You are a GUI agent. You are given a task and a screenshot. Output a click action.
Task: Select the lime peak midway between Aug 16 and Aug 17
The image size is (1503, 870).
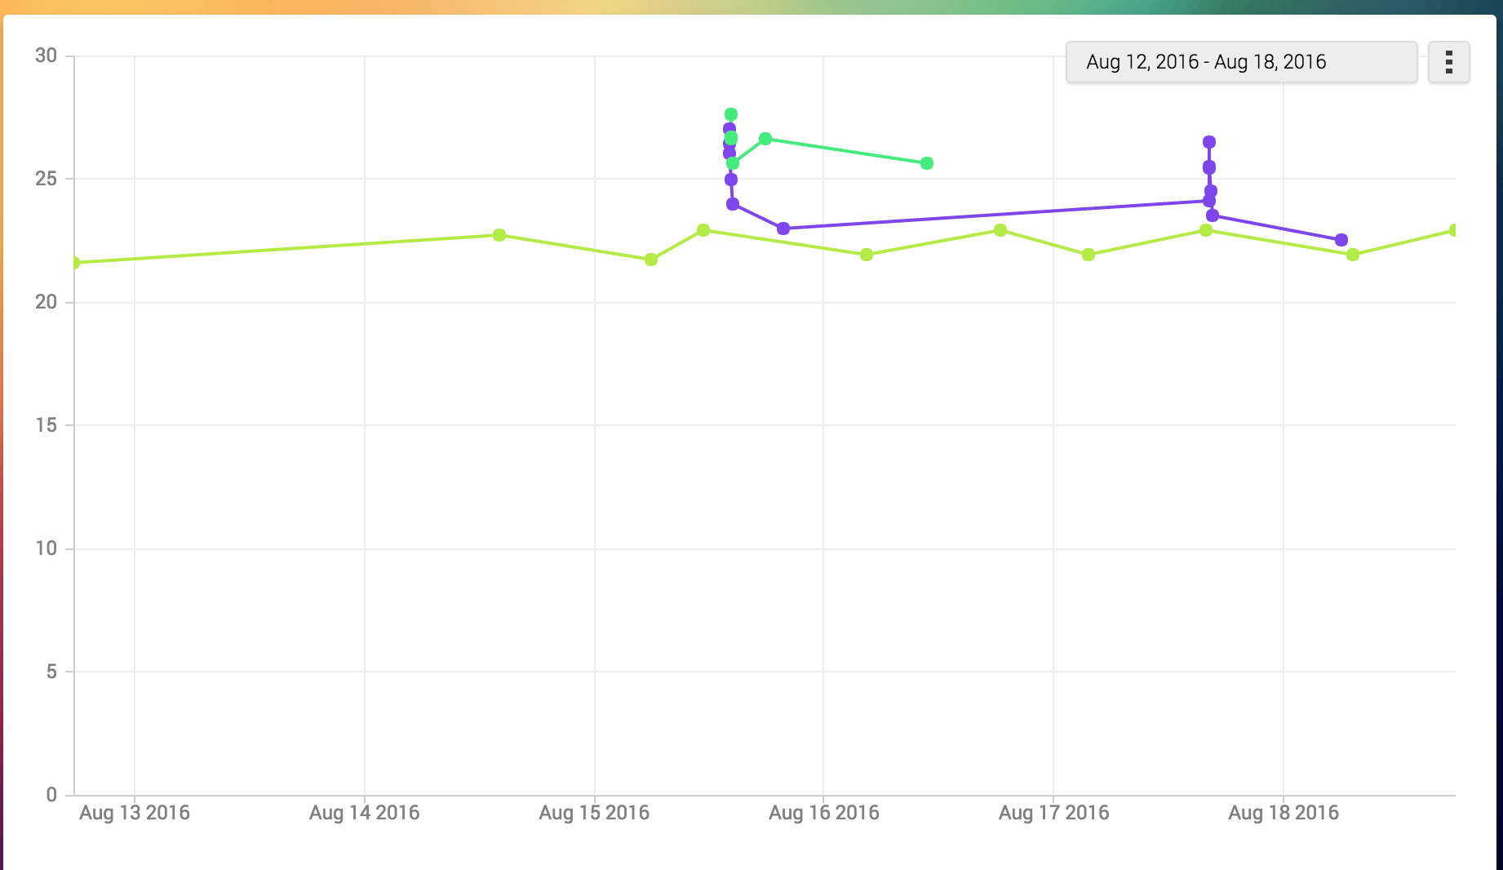1000,230
